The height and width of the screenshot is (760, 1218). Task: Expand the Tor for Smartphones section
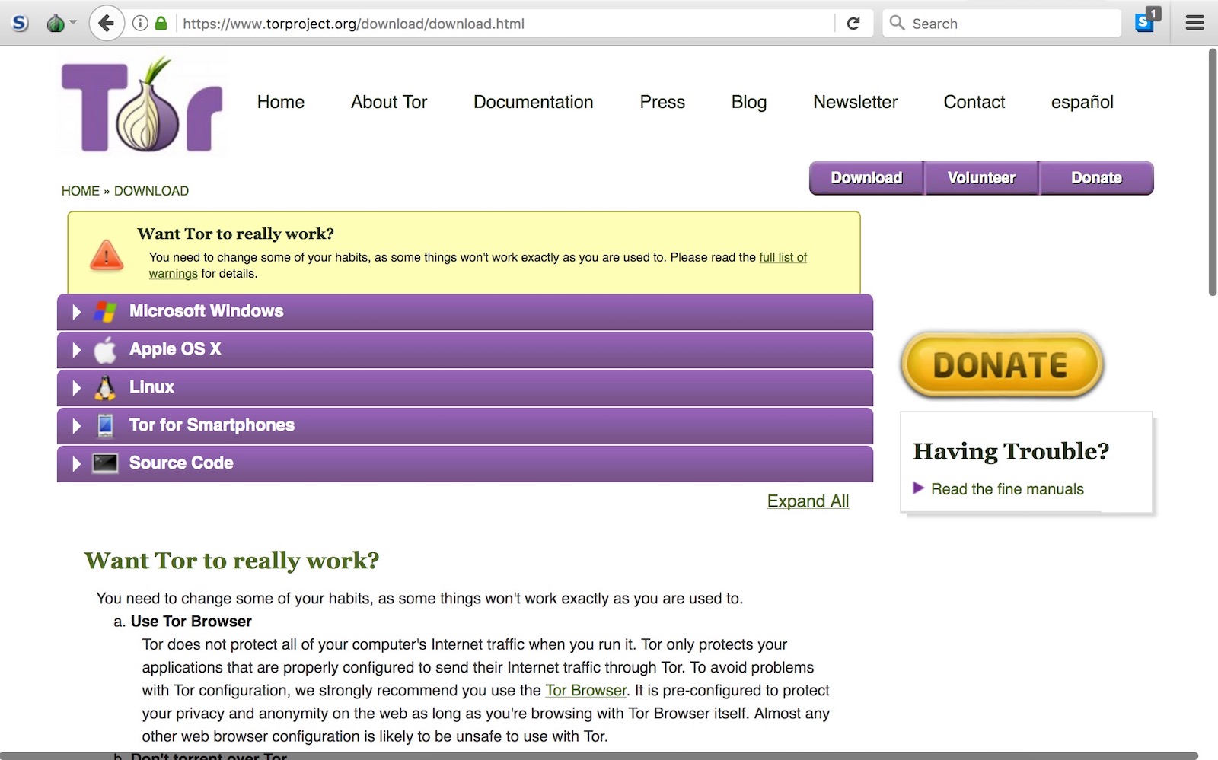tap(465, 425)
